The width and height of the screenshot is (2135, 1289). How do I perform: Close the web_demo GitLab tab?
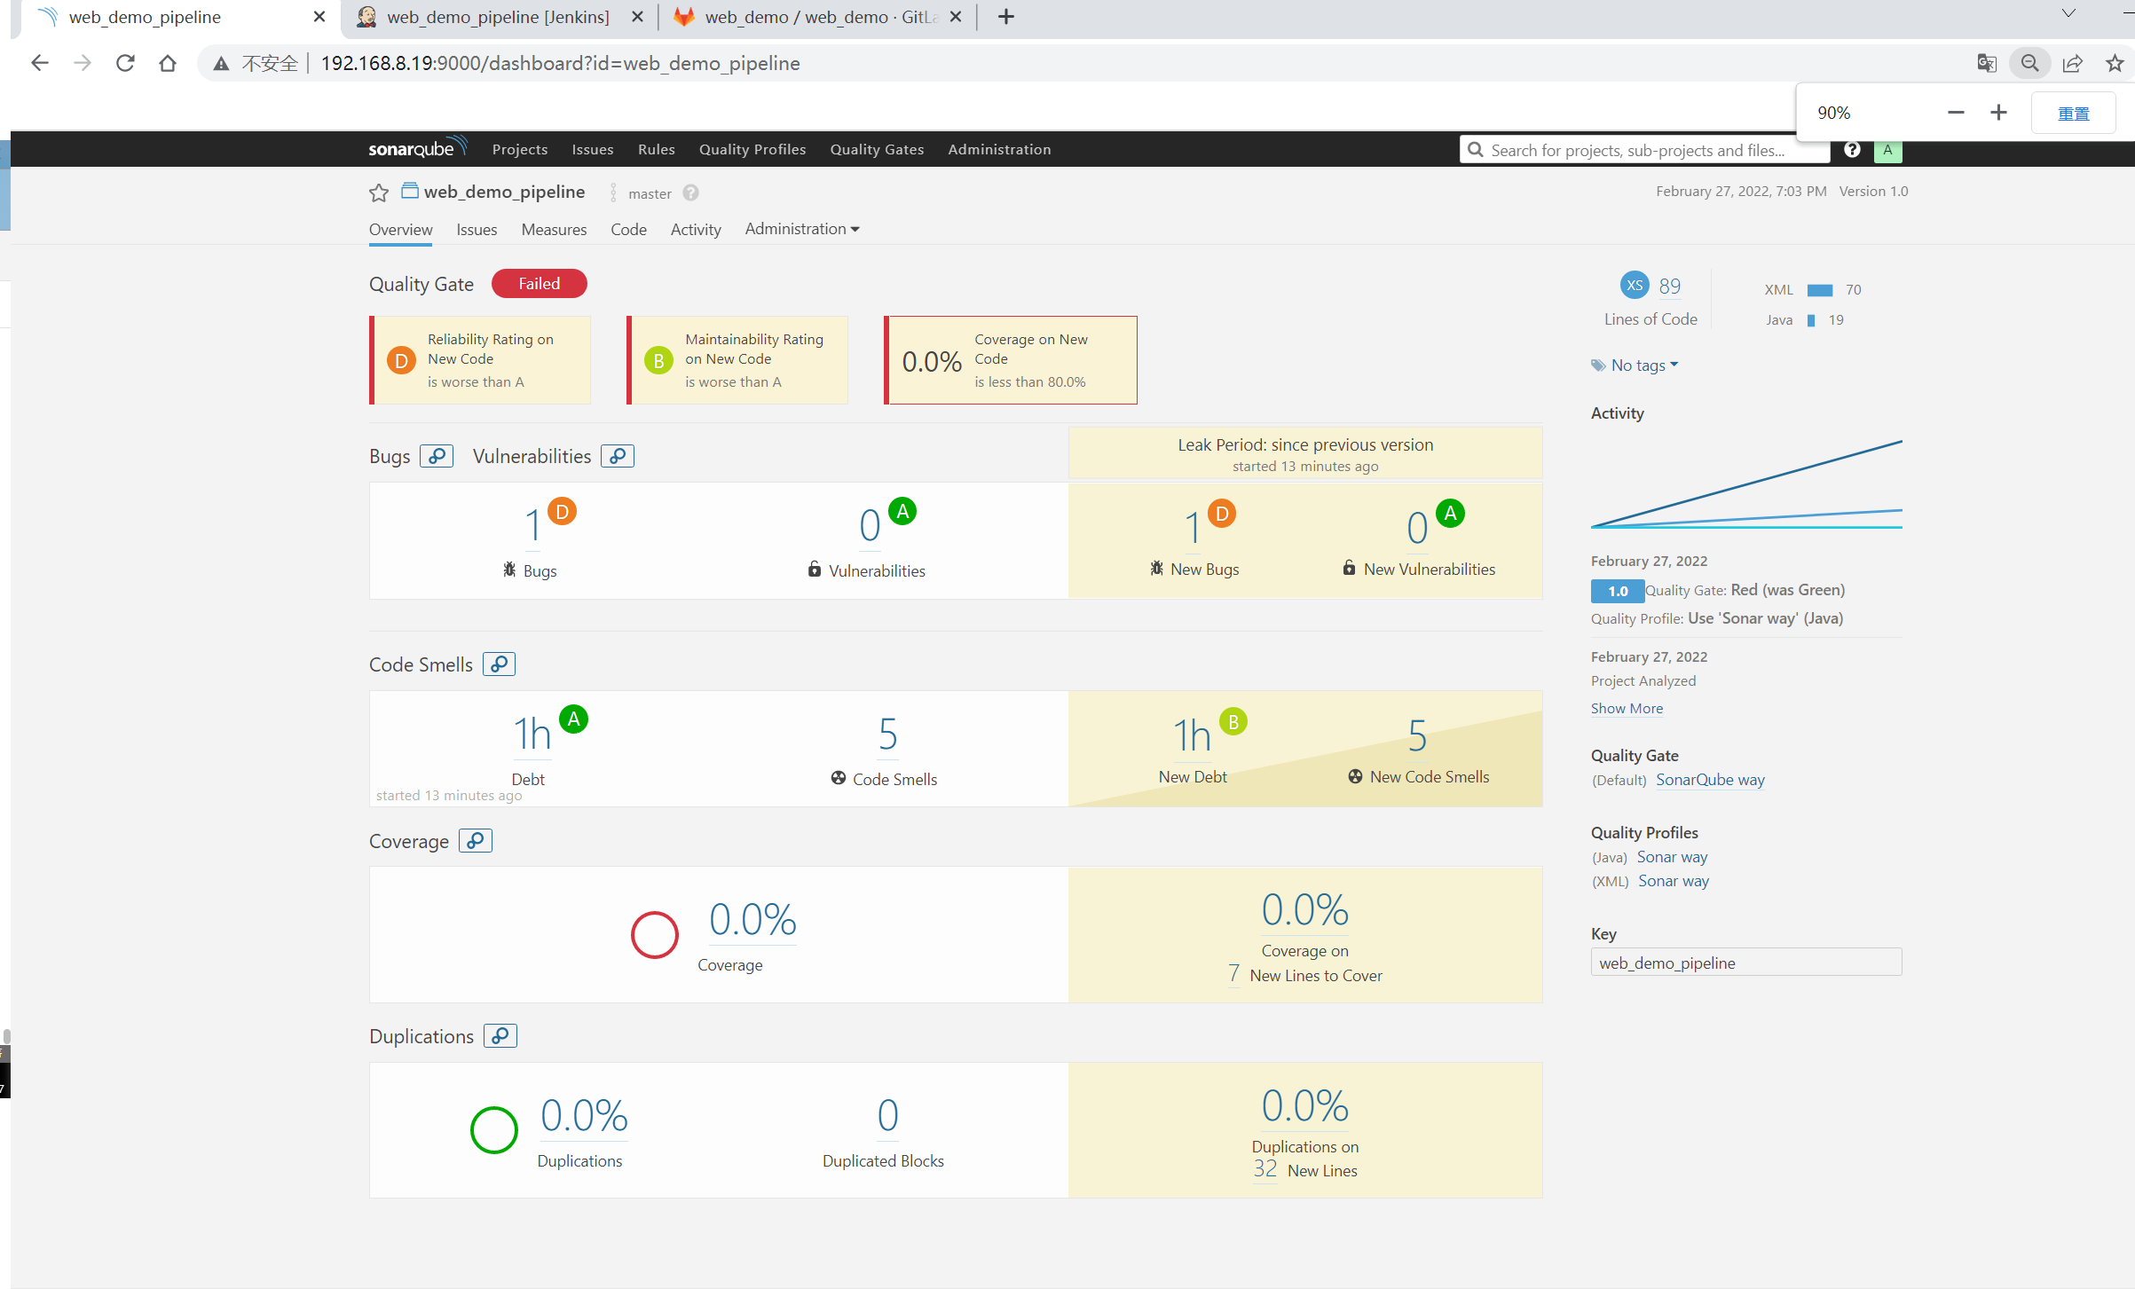(956, 17)
